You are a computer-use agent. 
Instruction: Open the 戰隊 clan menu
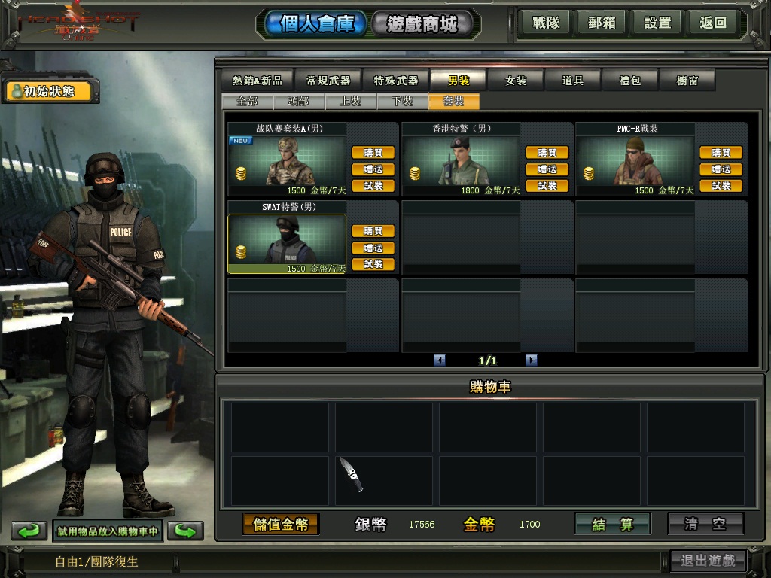[x=545, y=23]
